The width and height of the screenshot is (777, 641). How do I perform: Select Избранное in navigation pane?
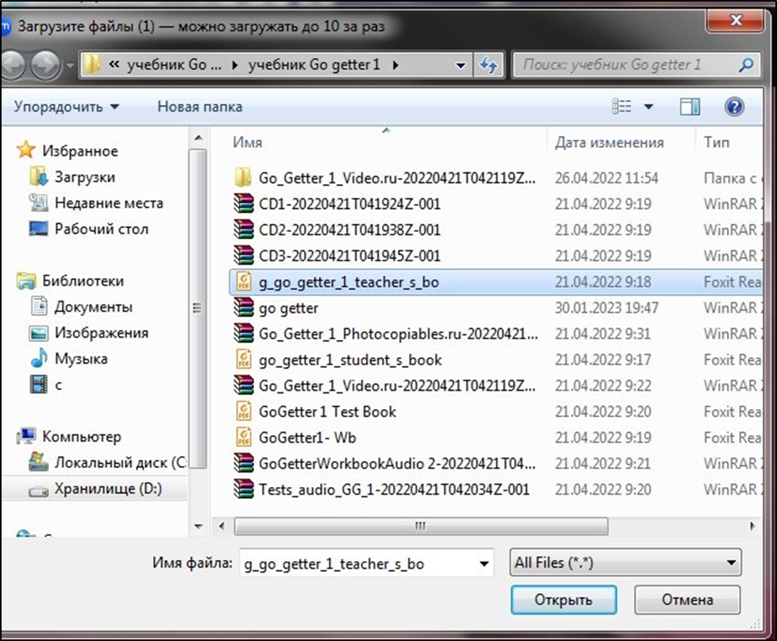(x=68, y=151)
